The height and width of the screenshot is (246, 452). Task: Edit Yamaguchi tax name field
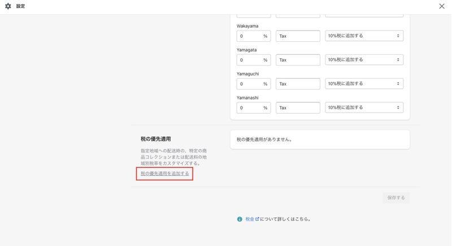[x=298, y=84]
